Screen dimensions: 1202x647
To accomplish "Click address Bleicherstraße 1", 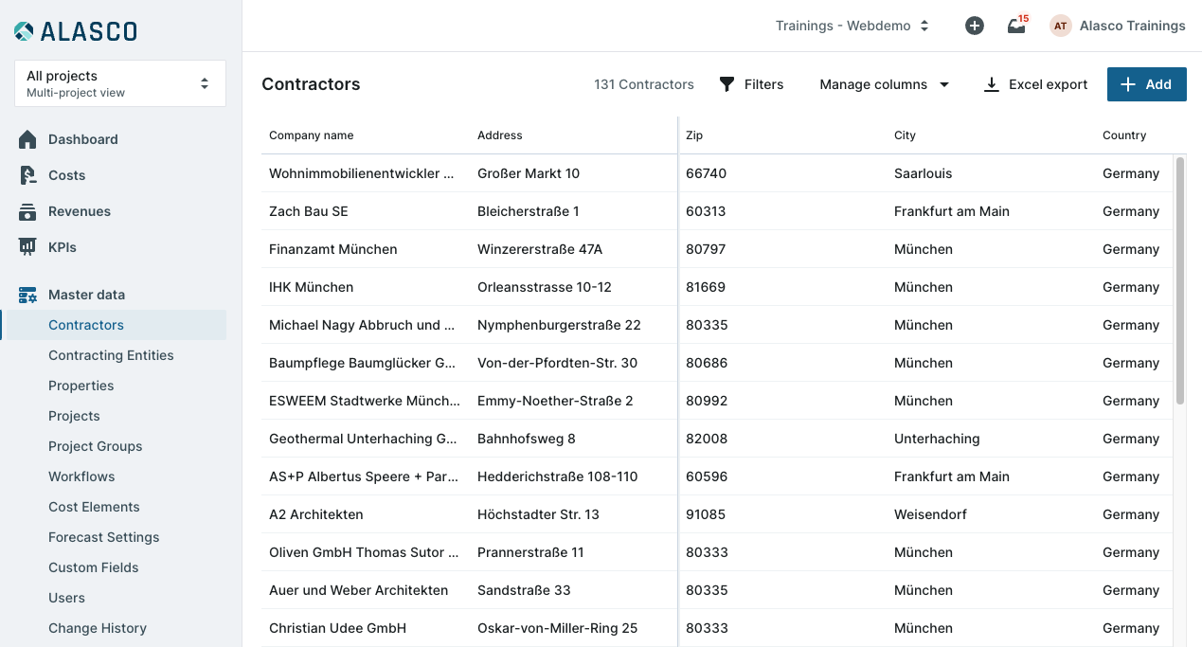I will (529, 211).
